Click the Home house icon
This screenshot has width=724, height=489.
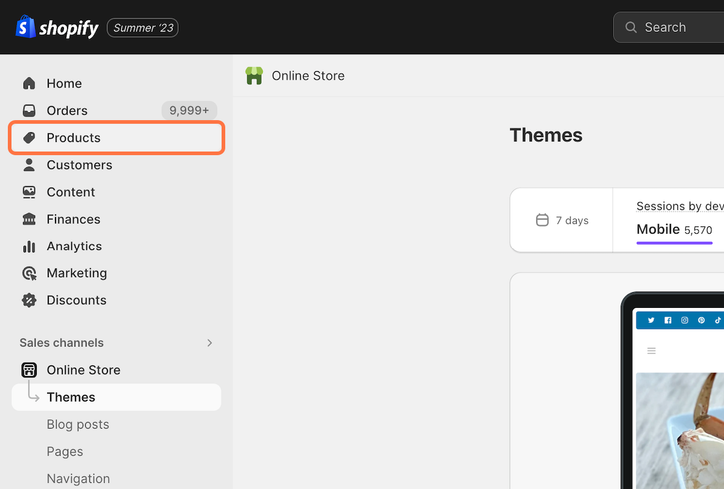pos(29,83)
